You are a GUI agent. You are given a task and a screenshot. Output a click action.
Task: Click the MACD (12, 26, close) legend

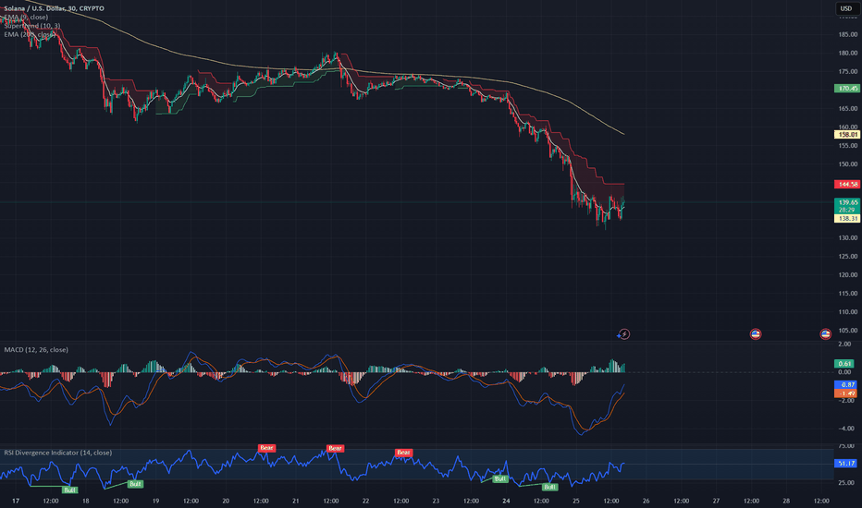pyautogui.click(x=36, y=350)
